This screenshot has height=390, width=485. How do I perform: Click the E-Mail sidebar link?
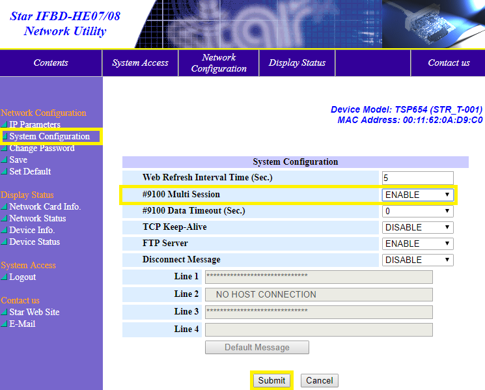pyautogui.click(x=22, y=324)
